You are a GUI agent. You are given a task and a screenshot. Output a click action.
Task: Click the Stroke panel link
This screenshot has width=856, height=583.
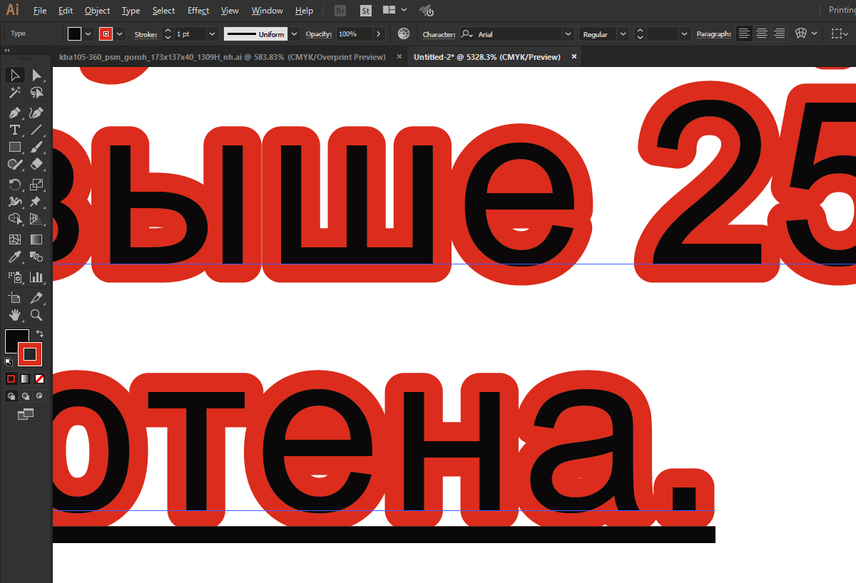point(146,33)
